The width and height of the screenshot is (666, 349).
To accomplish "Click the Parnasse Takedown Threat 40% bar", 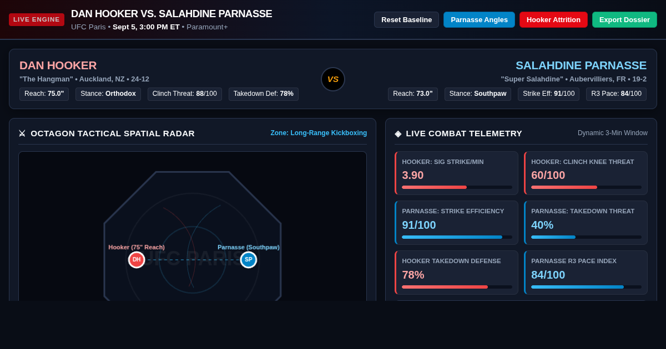I will pyautogui.click(x=586, y=237).
